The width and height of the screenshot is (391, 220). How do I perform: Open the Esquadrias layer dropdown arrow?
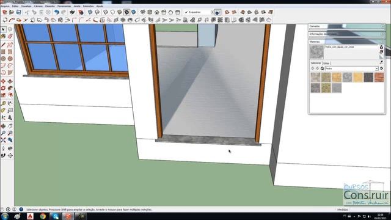coord(212,12)
